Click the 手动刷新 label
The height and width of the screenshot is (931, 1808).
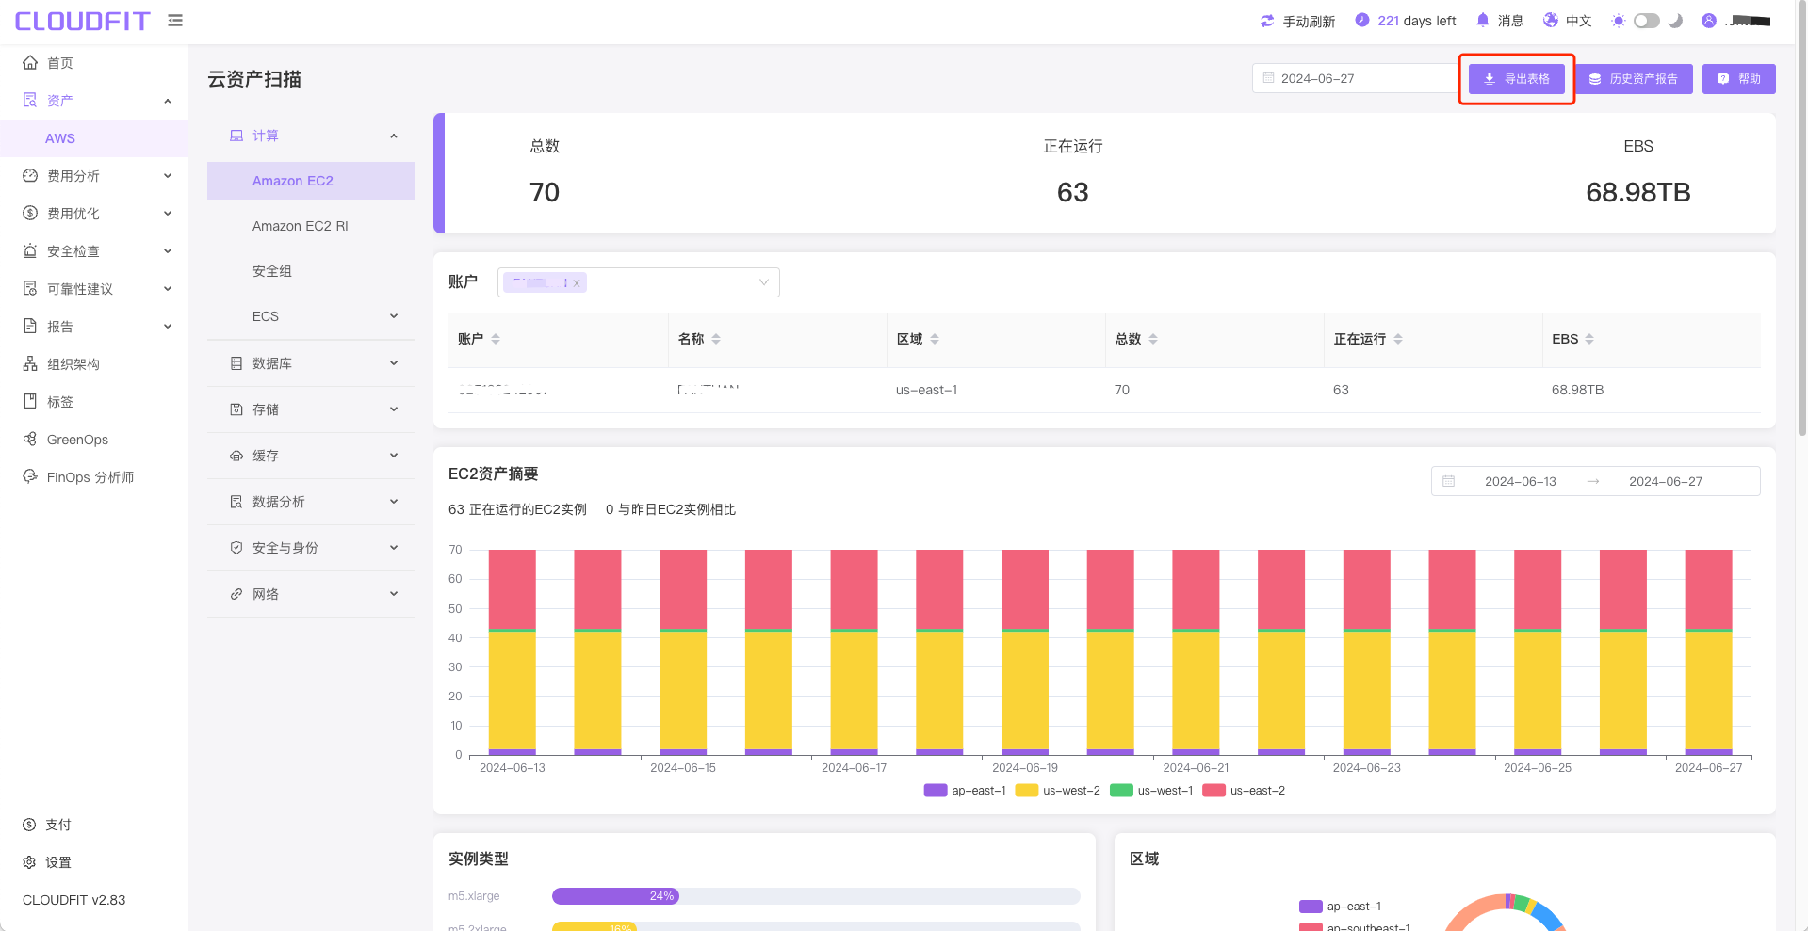(1309, 22)
